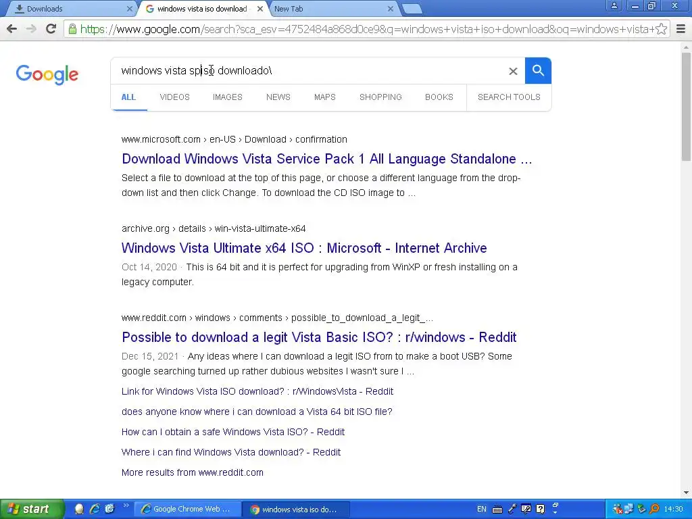Viewport: 692px width, 519px height.
Task: Open Where i can find Windows Vista download link
Action: [231, 452]
